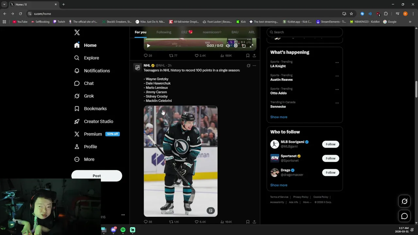Switch to the BAU tab
This screenshot has width=418, height=235.
(235, 32)
